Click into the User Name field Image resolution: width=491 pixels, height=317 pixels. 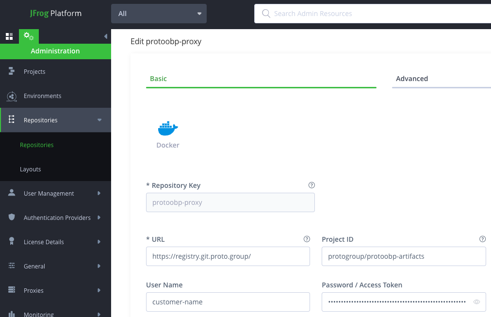pyautogui.click(x=228, y=302)
